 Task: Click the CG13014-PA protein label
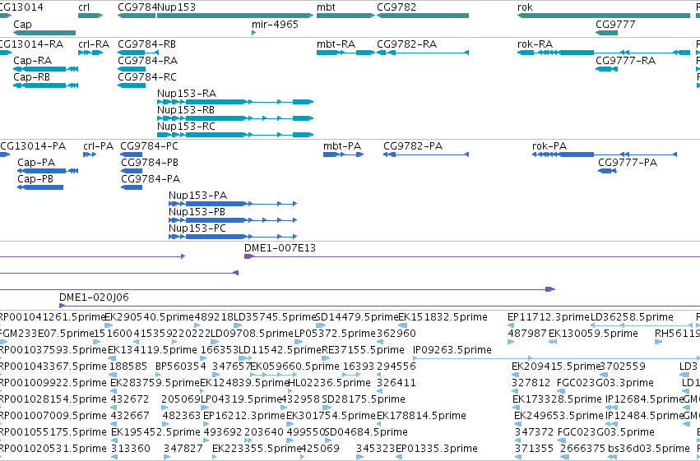33,146
